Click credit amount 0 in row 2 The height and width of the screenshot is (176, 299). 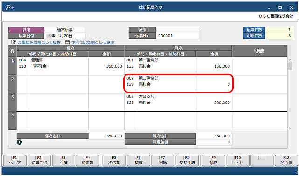[229, 84]
